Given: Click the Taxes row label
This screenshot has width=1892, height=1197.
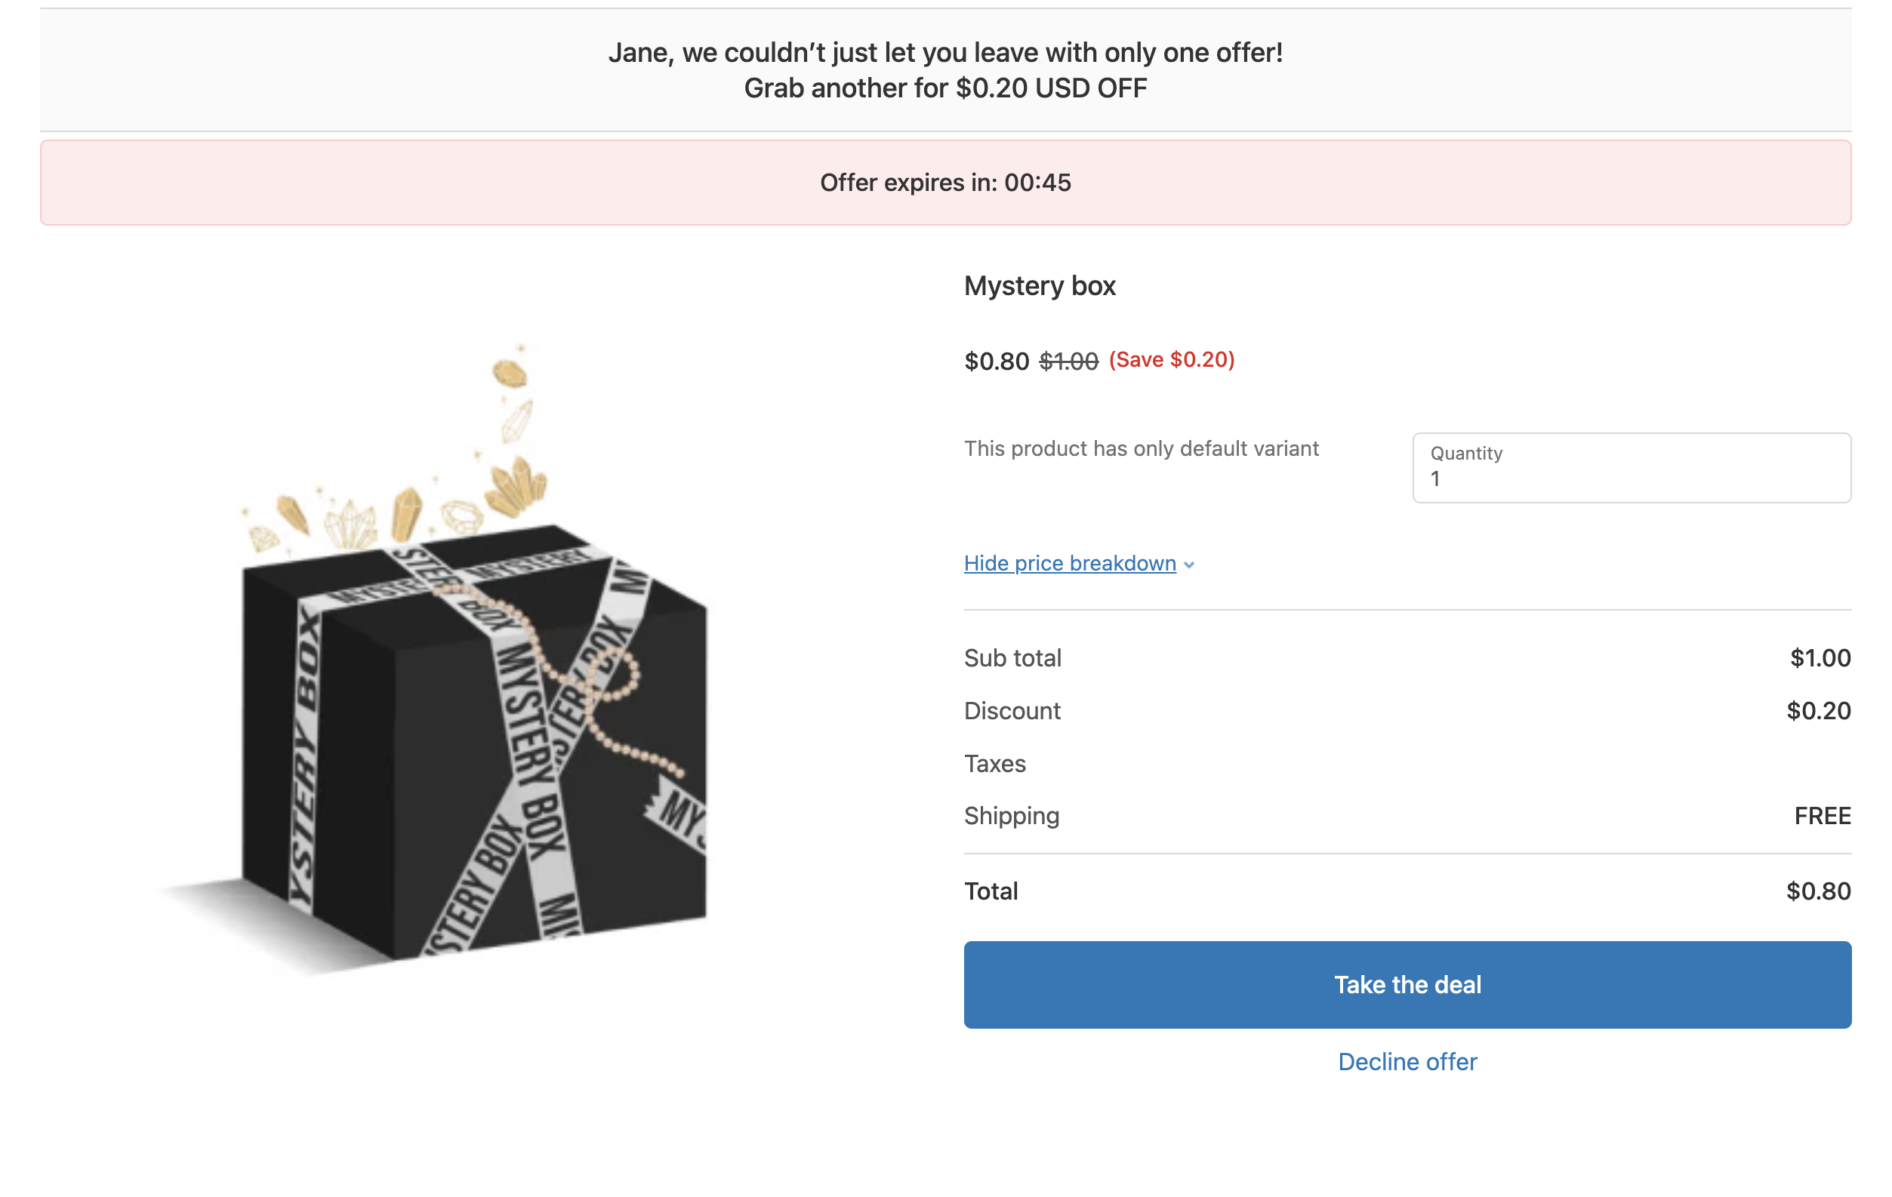Looking at the screenshot, I should click(x=995, y=764).
